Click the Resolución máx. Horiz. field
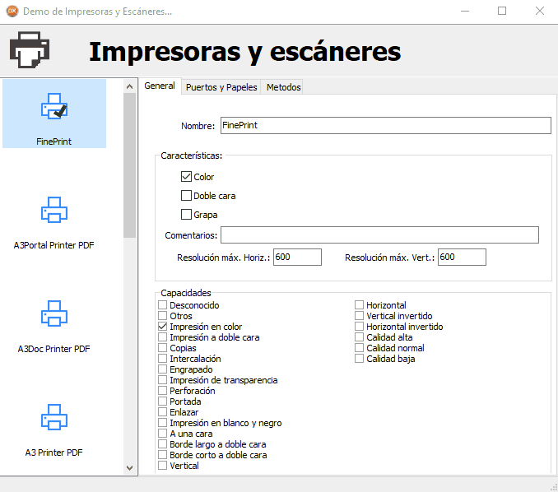This screenshot has height=492, width=558. pos(297,257)
